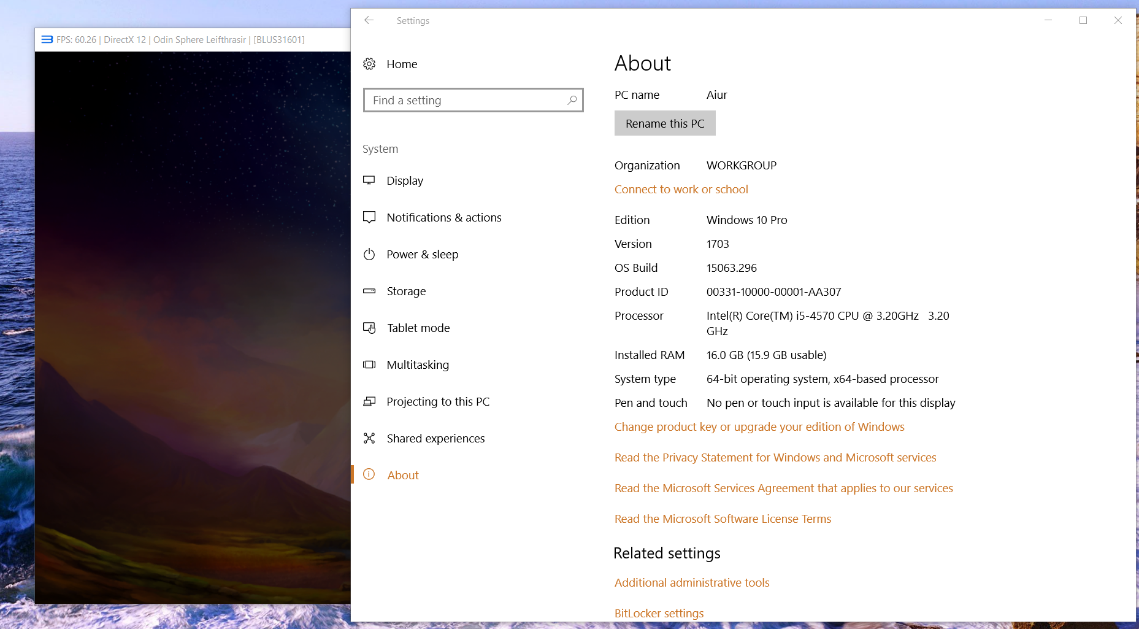
Task: Open BitLocker settings link
Action: click(659, 613)
